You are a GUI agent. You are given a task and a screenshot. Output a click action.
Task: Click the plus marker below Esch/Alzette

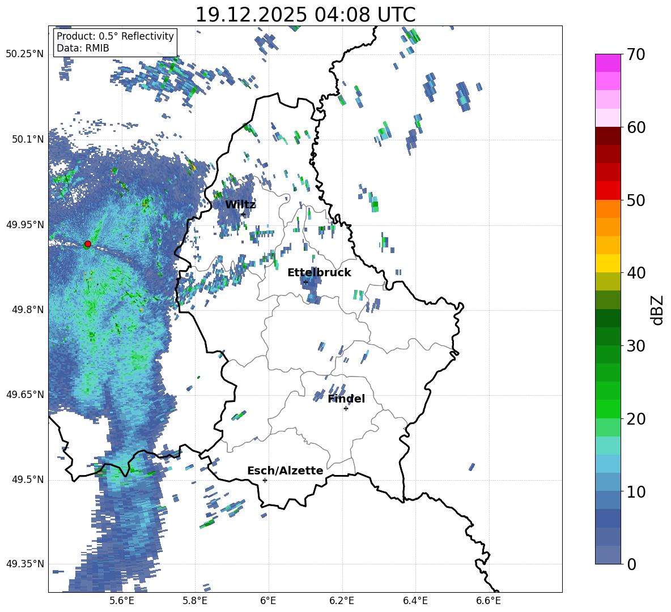(265, 480)
